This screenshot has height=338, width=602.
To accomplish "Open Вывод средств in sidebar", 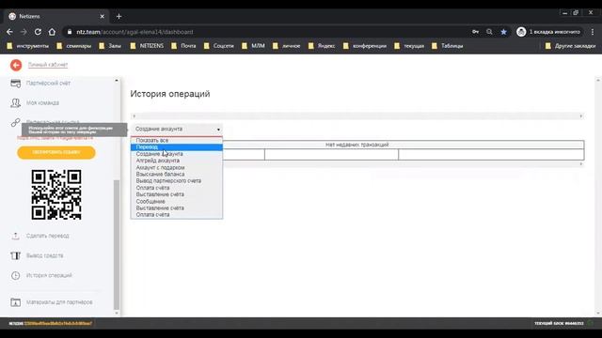I will 45,255.
